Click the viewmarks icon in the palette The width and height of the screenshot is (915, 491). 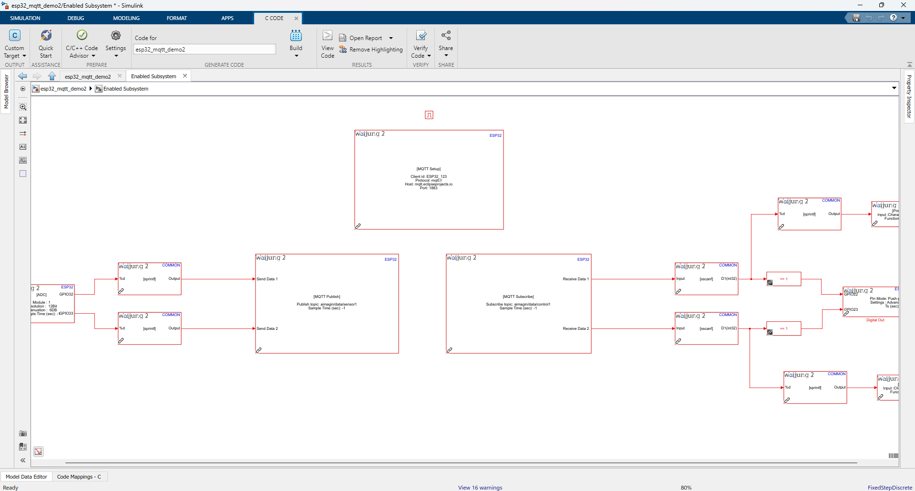[x=23, y=447]
